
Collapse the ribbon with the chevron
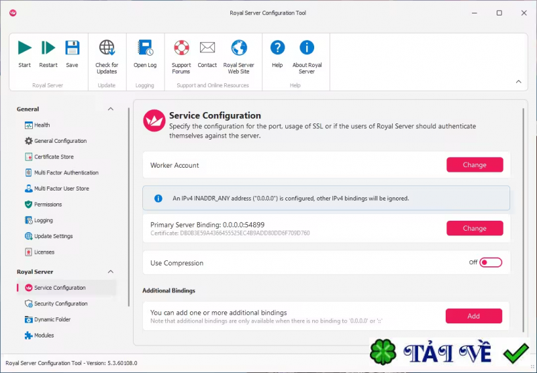(x=518, y=81)
